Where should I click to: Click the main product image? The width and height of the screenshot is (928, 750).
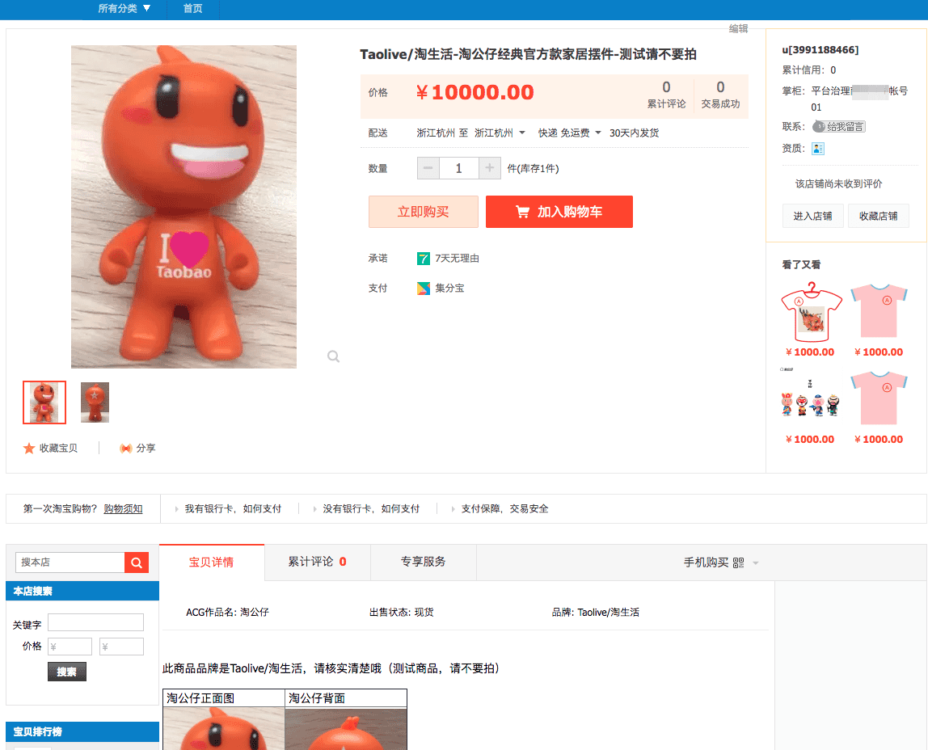click(184, 207)
